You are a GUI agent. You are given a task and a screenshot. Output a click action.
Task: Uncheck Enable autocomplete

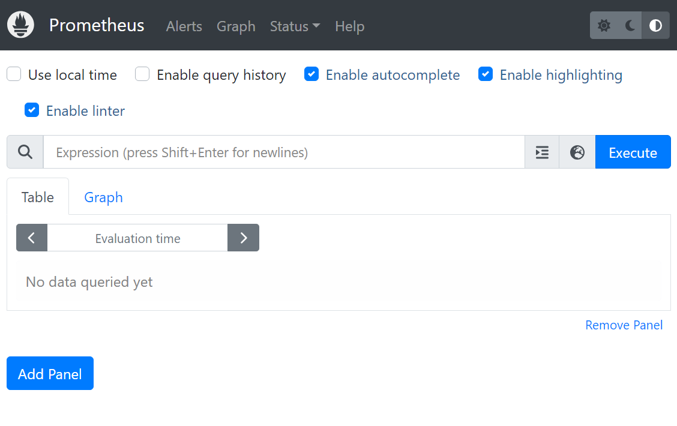(x=311, y=74)
